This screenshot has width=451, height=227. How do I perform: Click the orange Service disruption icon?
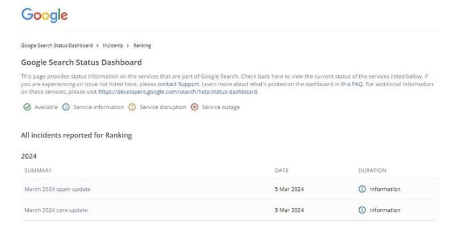pos(132,107)
